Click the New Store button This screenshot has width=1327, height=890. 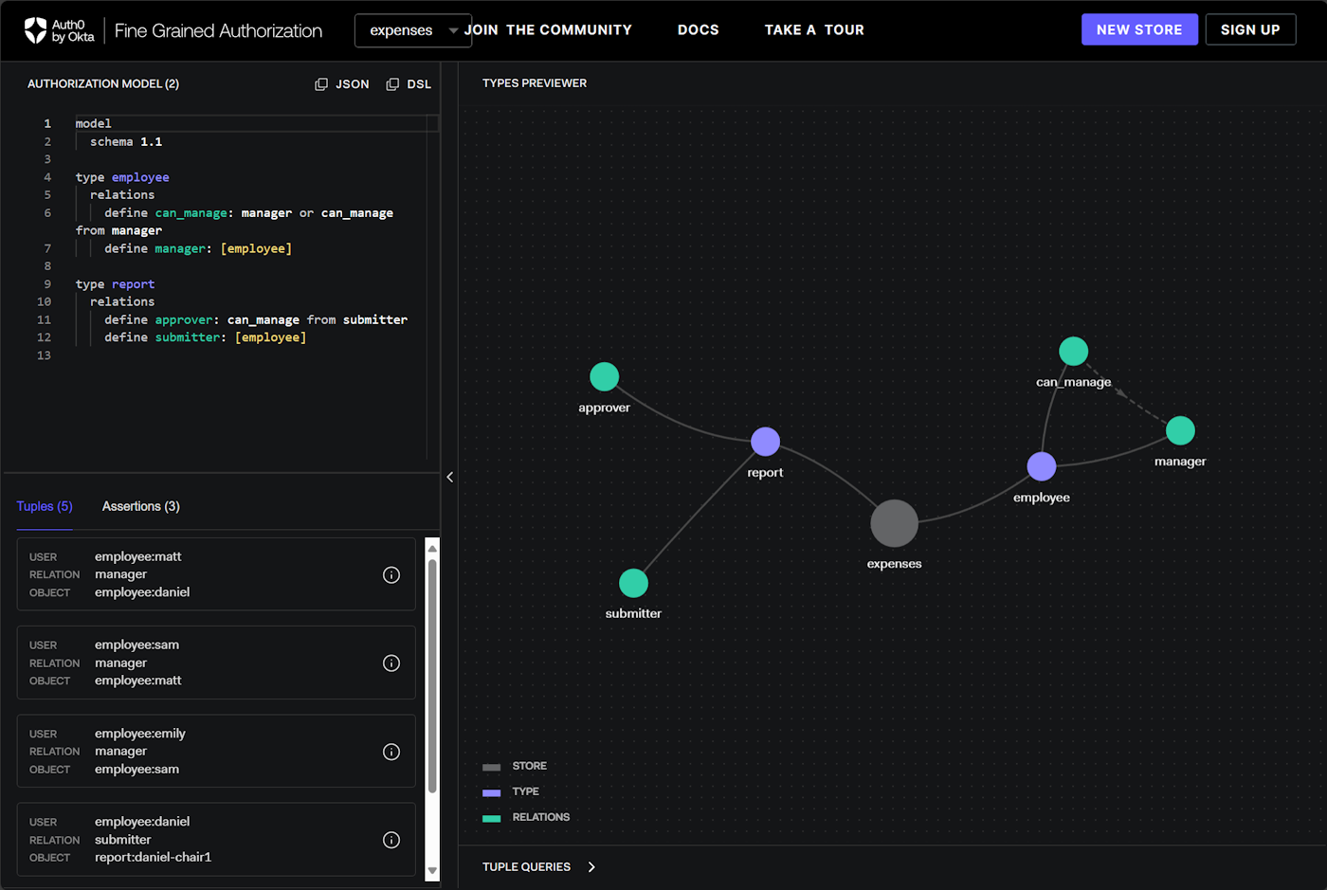click(x=1138, y=29)
